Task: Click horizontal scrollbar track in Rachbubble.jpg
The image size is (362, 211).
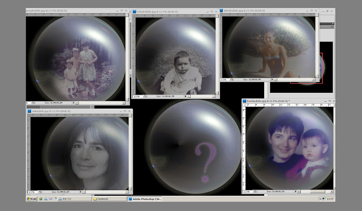Action: pos(315,192)
